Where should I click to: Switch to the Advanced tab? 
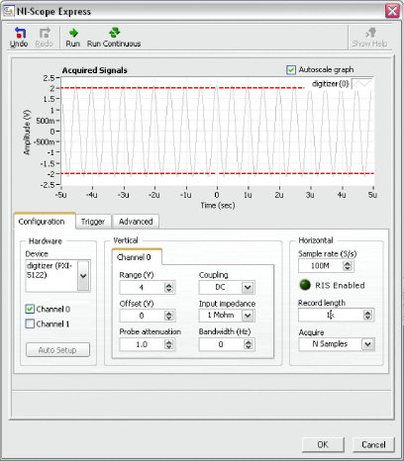pos(136,222)
